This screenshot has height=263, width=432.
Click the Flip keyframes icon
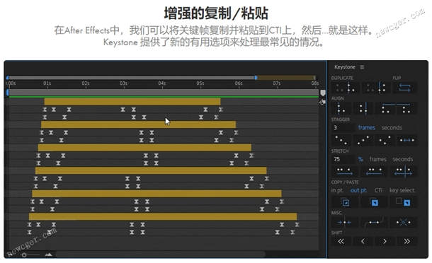404,88
